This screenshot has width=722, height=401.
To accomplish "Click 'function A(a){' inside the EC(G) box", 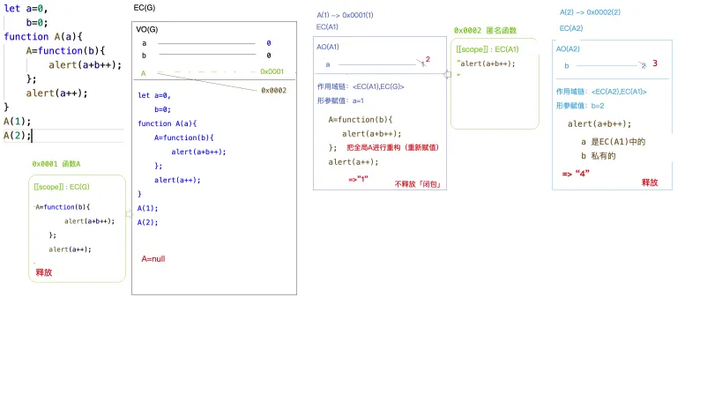I will pos(167,123).
